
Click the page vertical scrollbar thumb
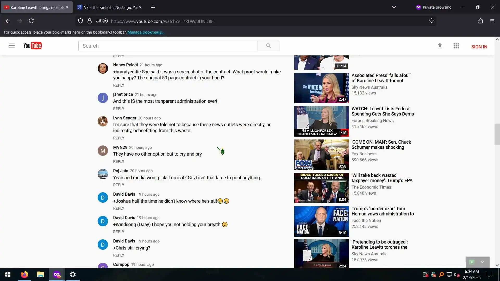[497, 134]
